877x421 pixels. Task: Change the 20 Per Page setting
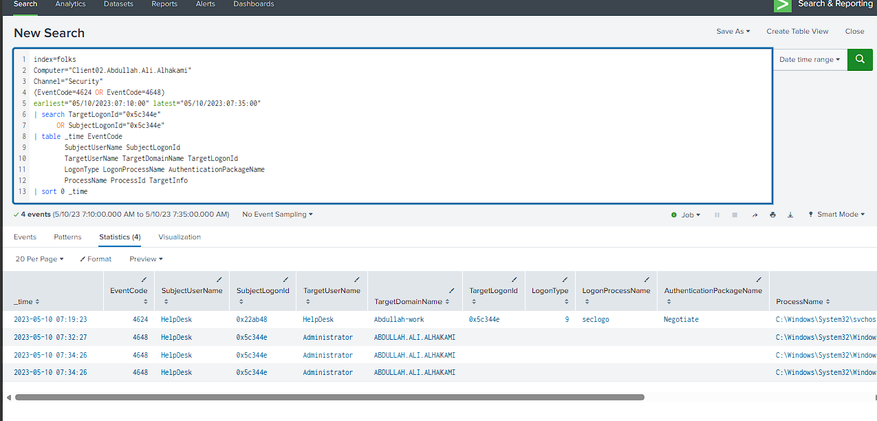pos(39,259)
